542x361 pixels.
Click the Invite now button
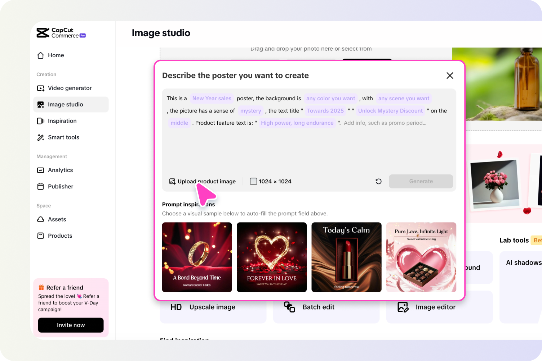tap(71, 325)
